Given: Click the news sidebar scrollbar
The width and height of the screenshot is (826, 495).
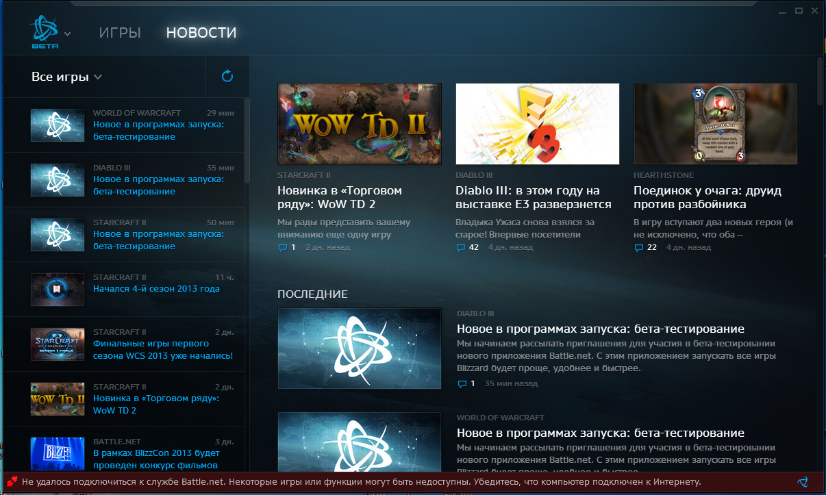Looking at the screenshot, I should (247, 140).
